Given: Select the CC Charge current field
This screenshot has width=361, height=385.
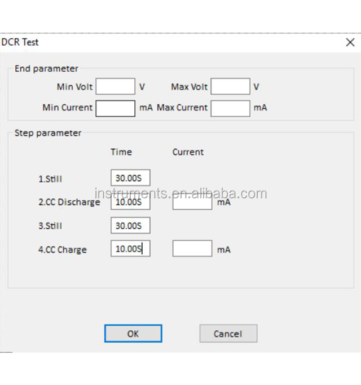Looking at the screenshot, I should click(192, 249).
